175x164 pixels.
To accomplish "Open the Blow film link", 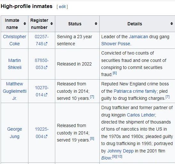I will [106, 158].
